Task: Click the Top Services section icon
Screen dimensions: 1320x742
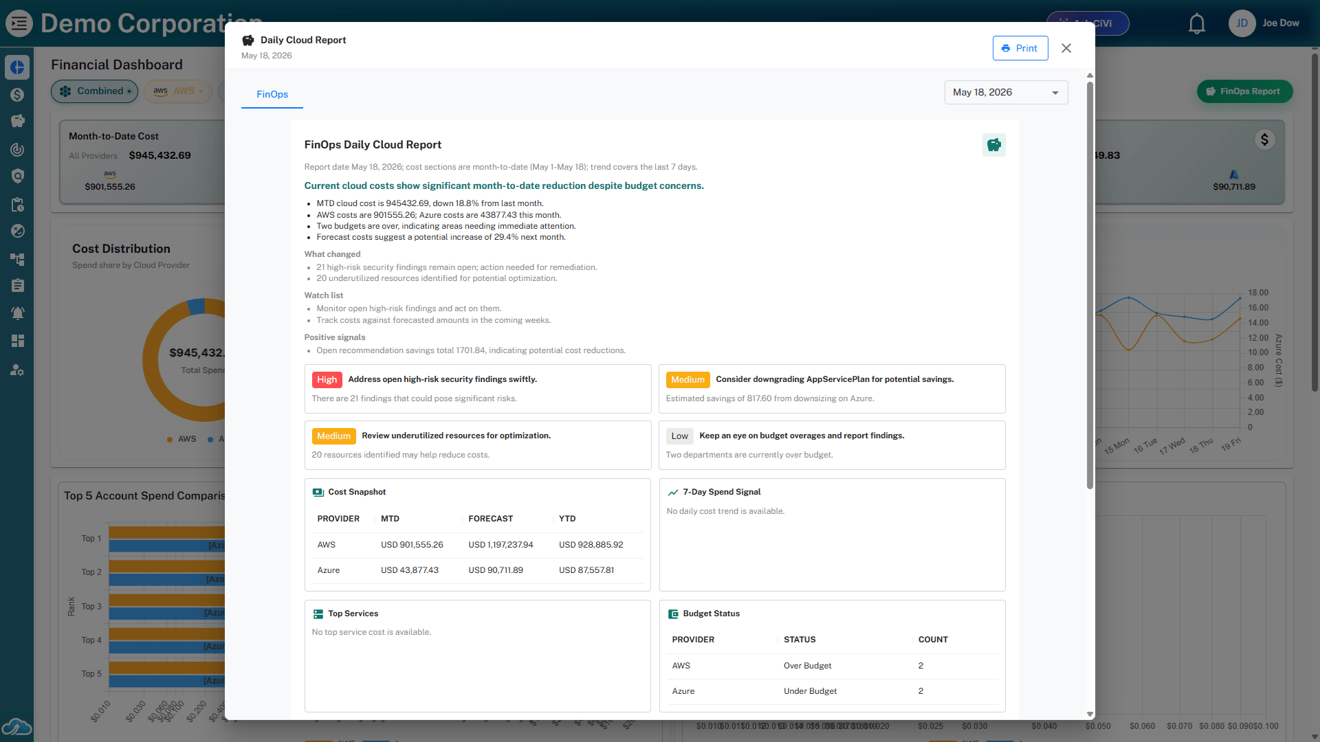Action: (x=318, y=614)
